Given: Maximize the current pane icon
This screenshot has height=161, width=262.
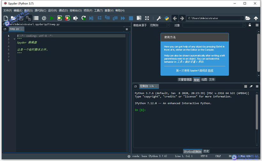Looking at the screenshot, I should [139, 18].
